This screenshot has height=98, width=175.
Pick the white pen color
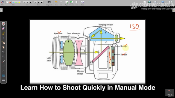pyautogui.click(x=7, y=2)
